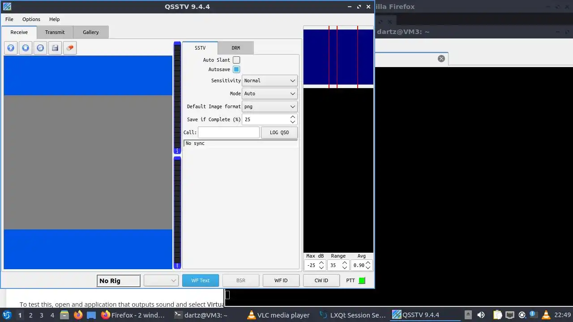Click the removable media eject icon in the taskbar

468,315
